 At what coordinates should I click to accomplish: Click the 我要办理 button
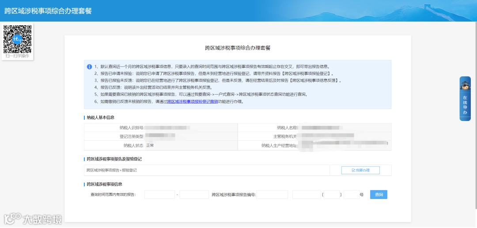click(360, 170)
